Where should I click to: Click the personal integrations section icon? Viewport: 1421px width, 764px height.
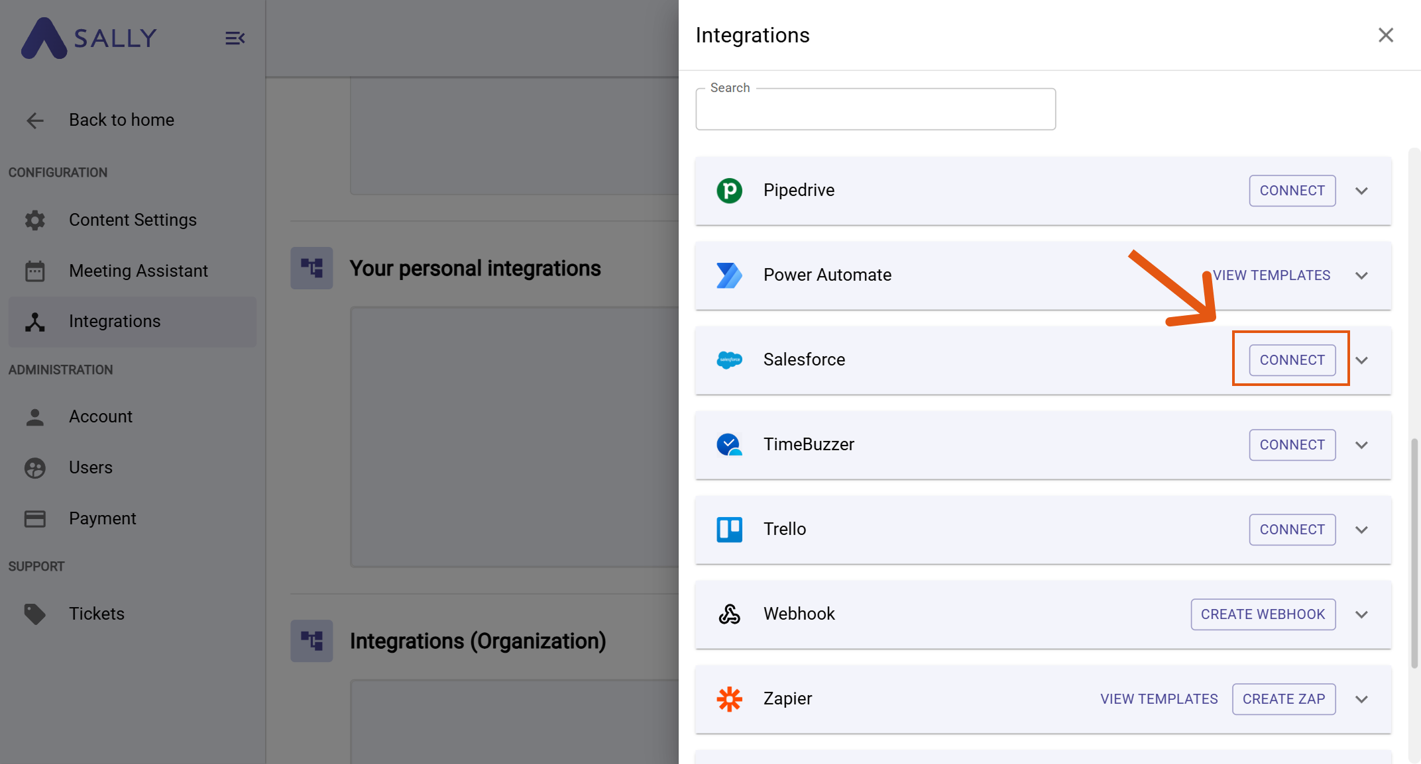coord(312,268)
